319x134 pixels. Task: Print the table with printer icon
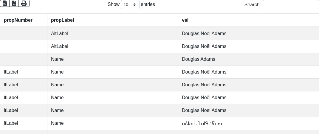[24, 3]
